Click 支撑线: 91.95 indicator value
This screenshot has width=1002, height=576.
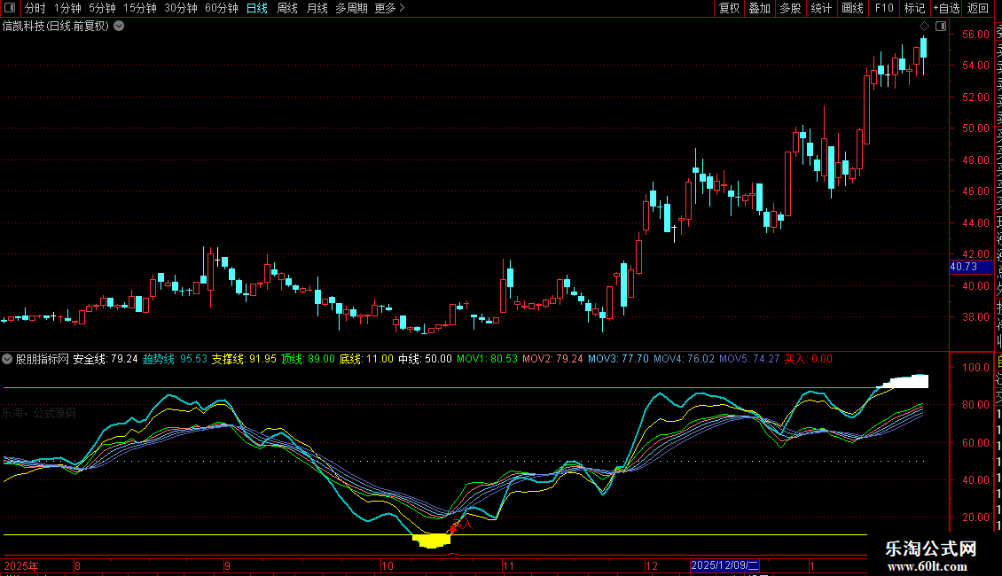244,359
